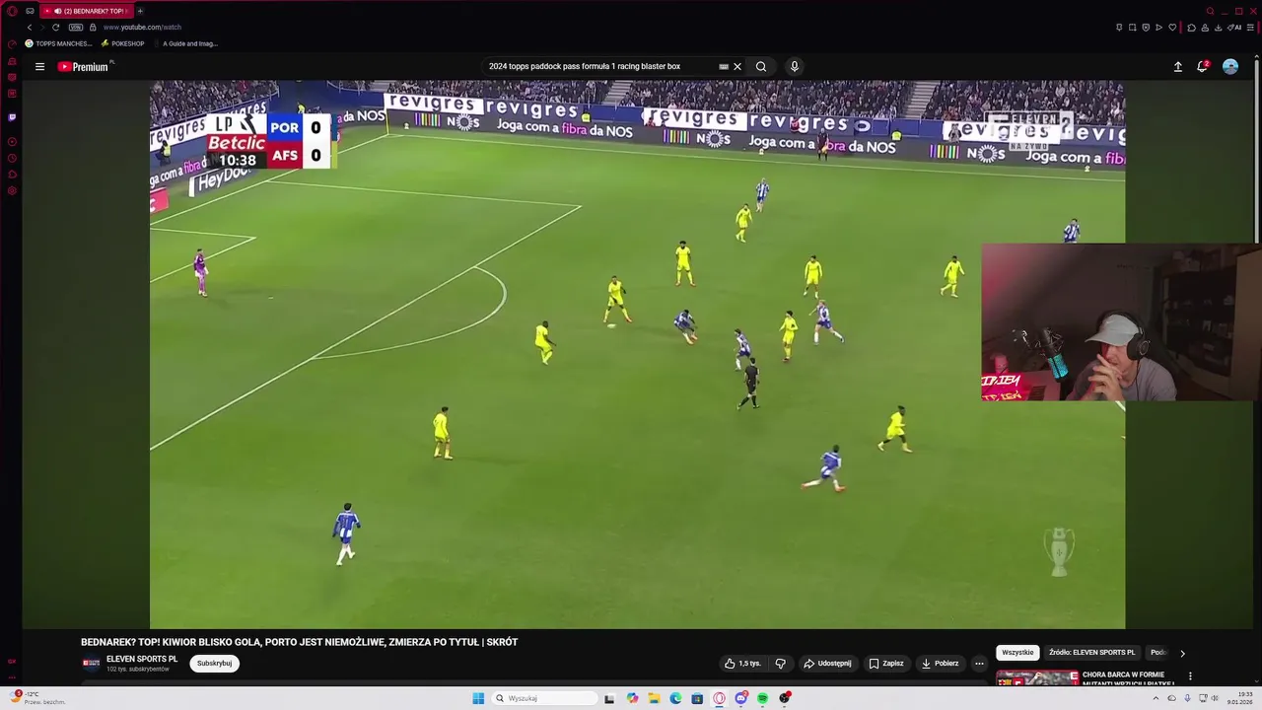Open the ELEVEN SPORTS PL channel avatar

[91, 664]
